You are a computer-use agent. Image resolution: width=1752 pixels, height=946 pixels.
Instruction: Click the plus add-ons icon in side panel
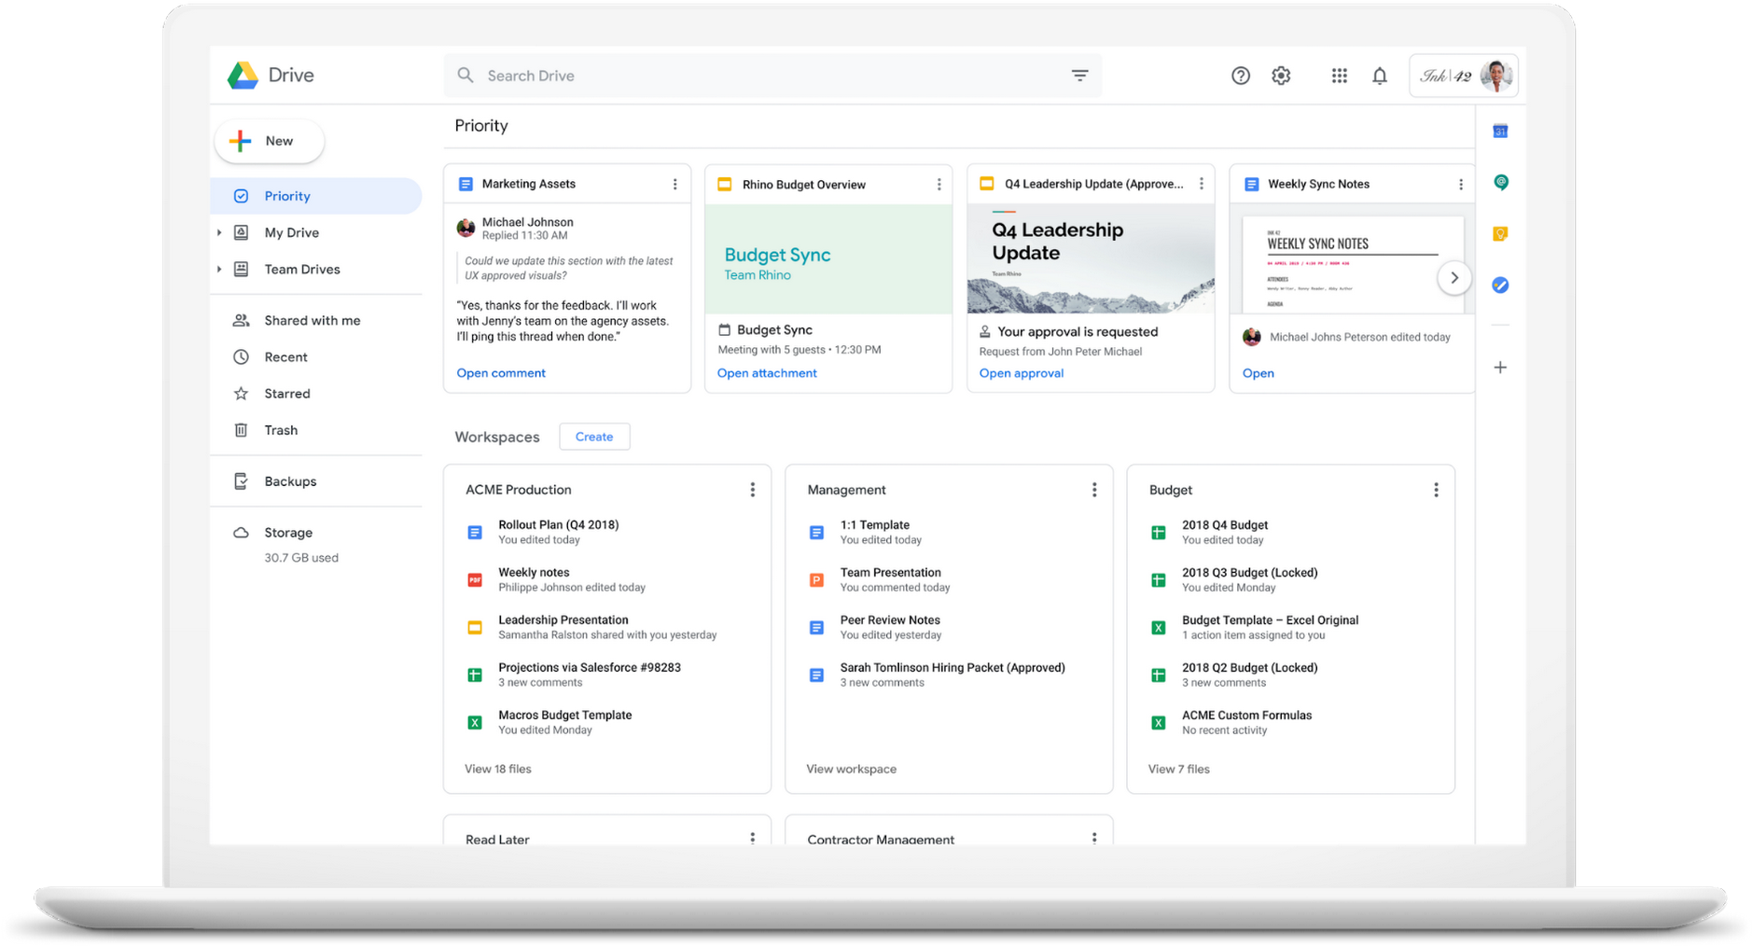coord(1500,368)
